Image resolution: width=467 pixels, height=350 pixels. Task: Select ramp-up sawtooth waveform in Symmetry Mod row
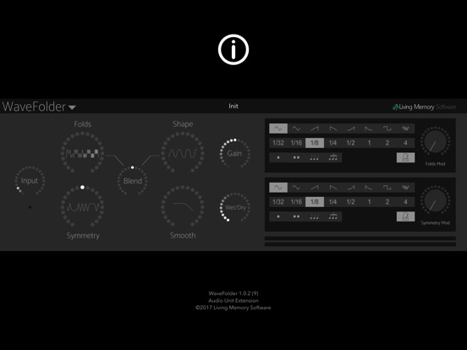[x=315, y=188]
